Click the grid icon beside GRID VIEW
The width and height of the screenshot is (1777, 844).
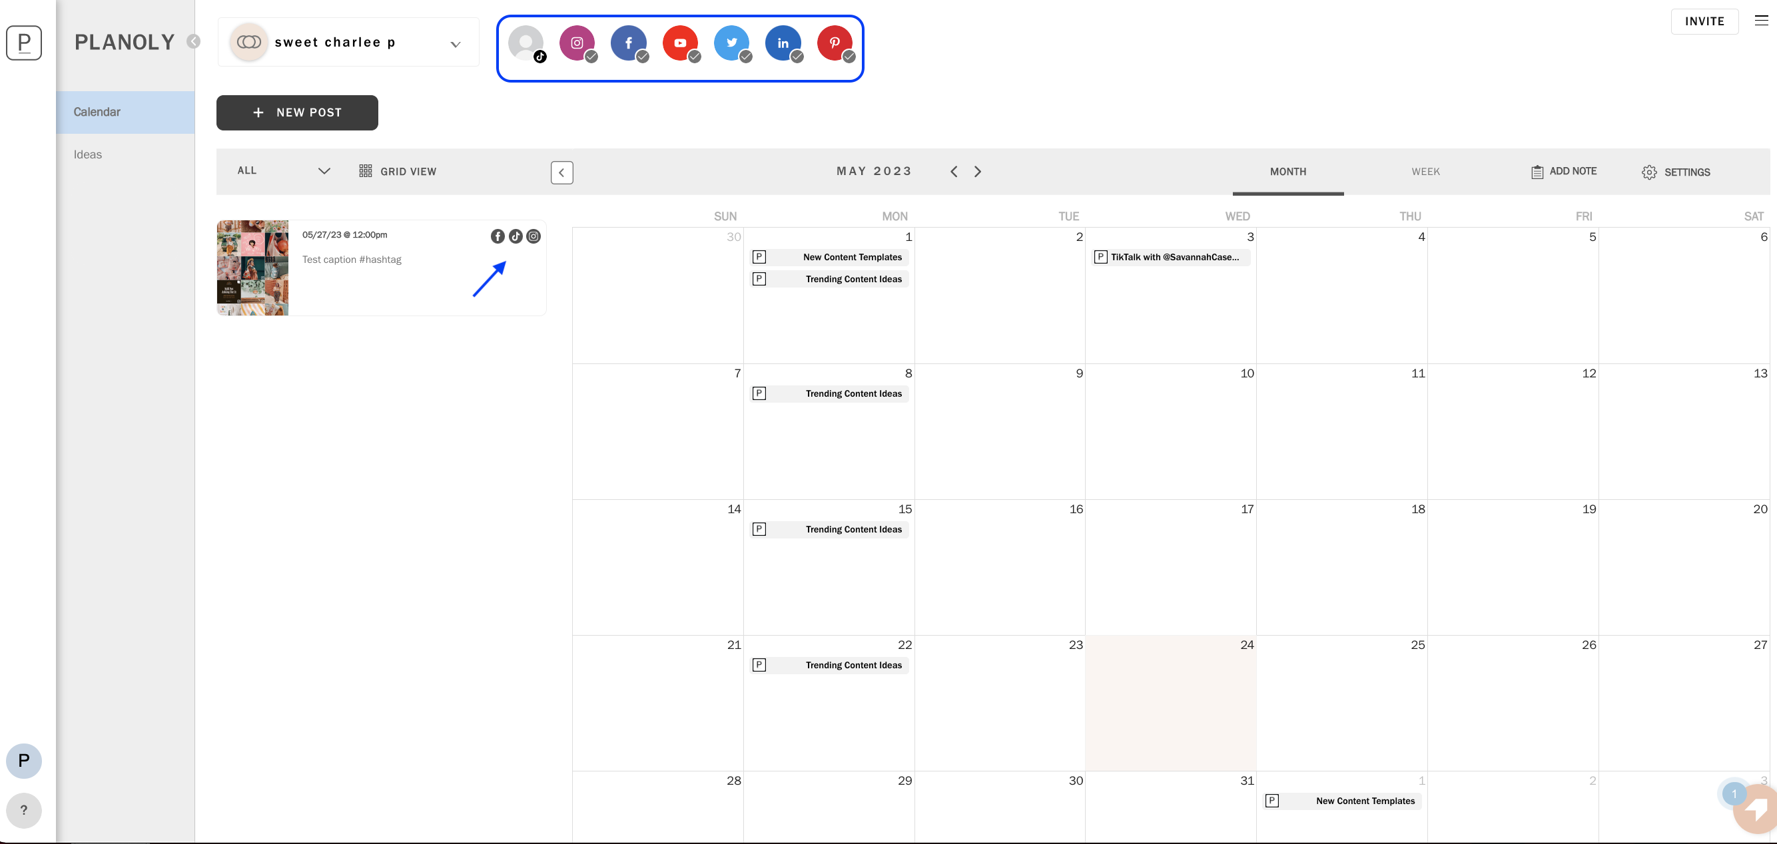[366, 171]
